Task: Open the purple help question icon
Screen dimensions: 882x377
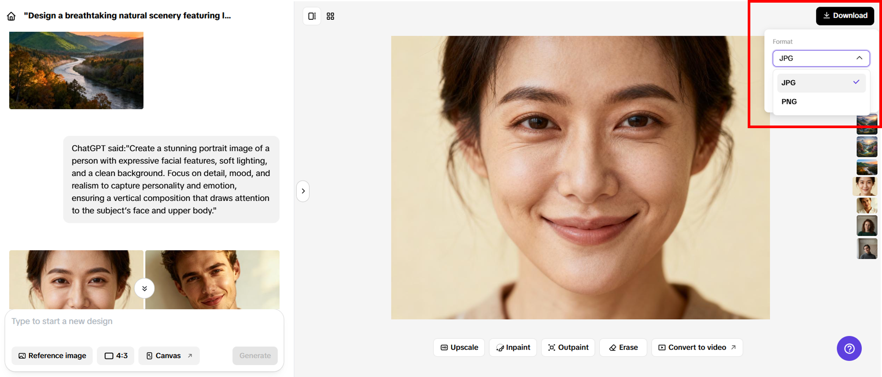Action: click(849, 348)
